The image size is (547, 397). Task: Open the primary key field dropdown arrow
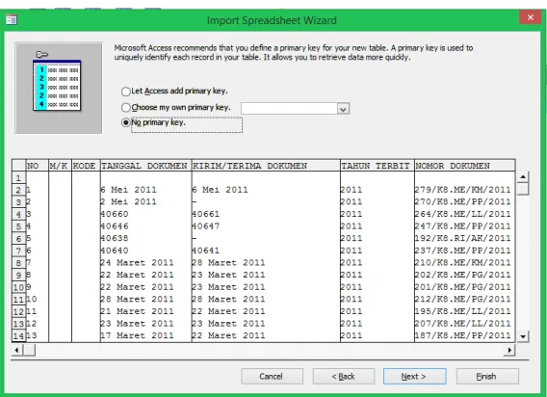click(x=343, y=109)
